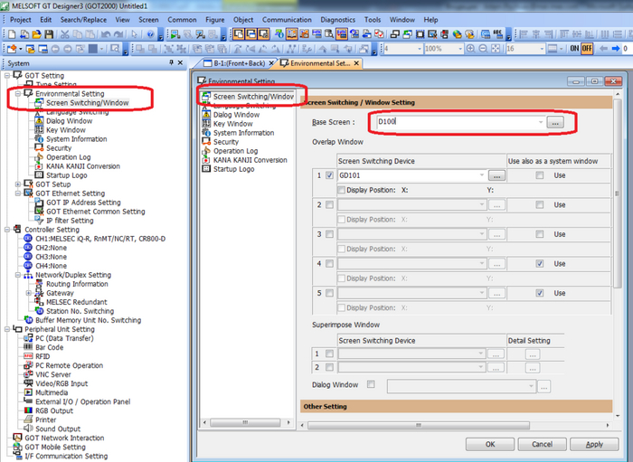Uncheck Overlap Window 1 checkbox
Image resolution: width=633 pixels, height=462 pixels.
(328, 175)
